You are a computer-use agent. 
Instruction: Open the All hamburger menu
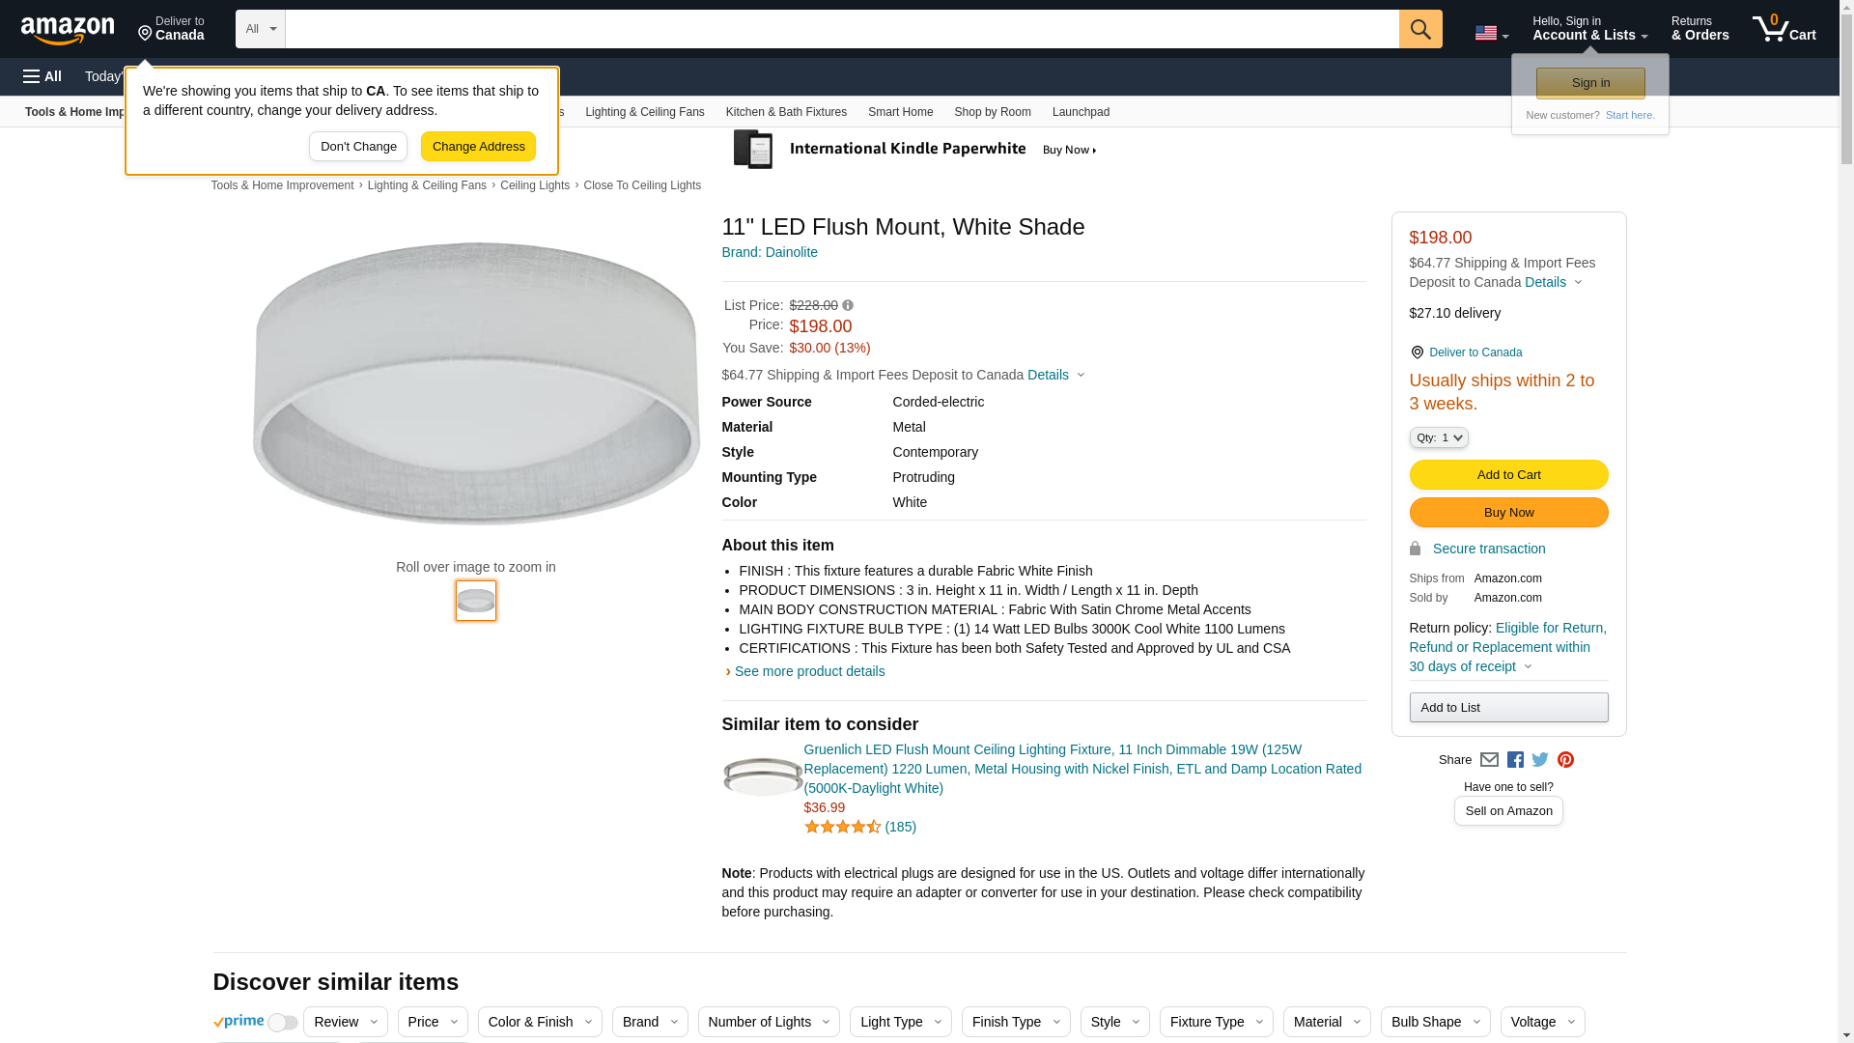(x=42, y=76)
